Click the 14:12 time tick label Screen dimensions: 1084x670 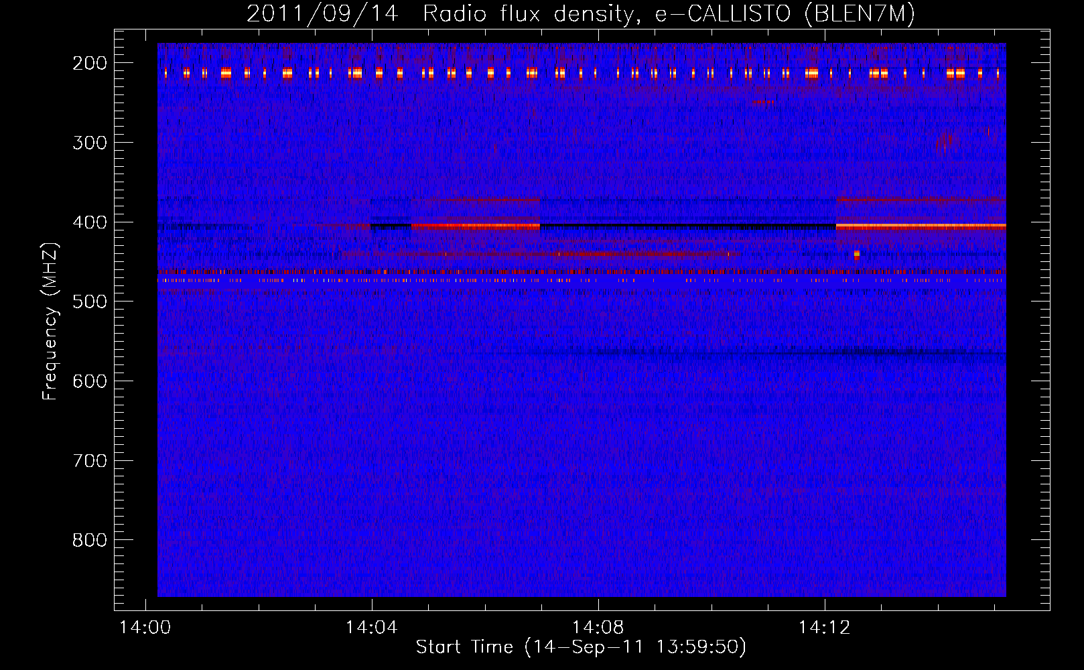tap(825, 628)
